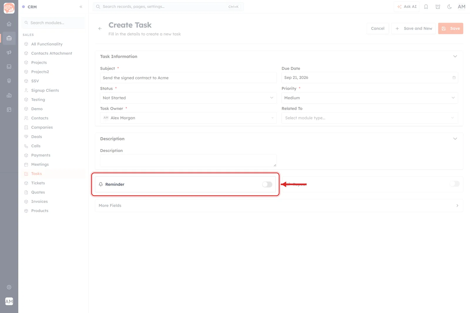
Task: Click the Ask AI button
Action: point(407,7)
